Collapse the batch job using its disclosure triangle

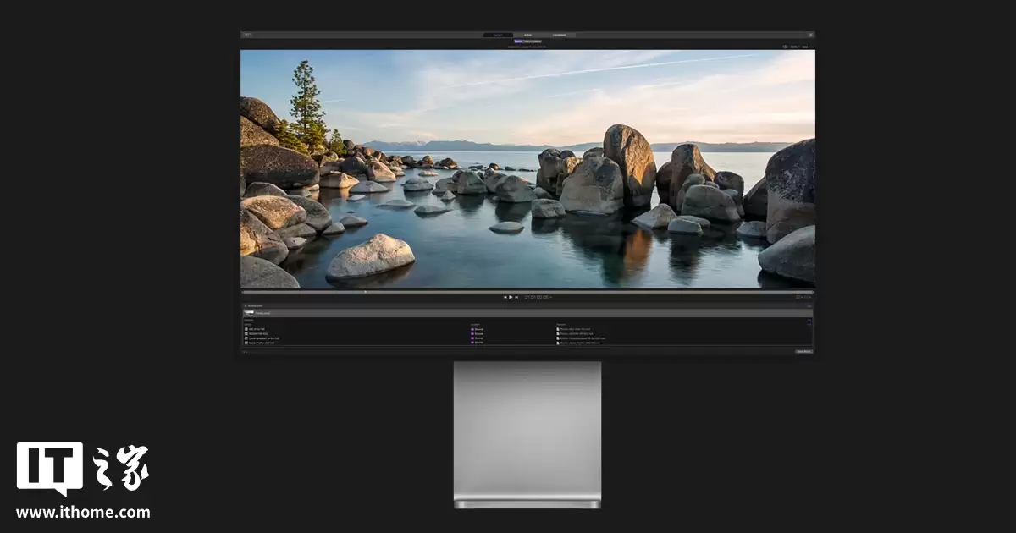click(x=244, y=305)
